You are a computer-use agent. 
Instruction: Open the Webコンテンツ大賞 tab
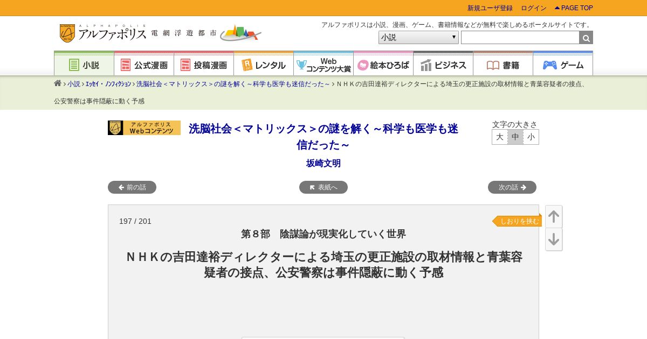click(323, 65)
